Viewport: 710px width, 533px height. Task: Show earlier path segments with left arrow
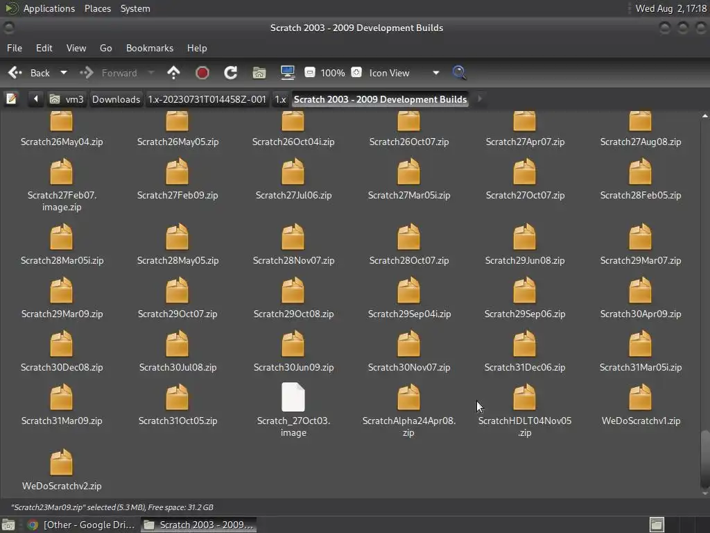tap(35, 99)
